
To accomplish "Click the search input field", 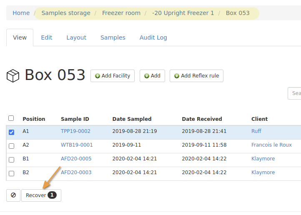I will 295,93.
